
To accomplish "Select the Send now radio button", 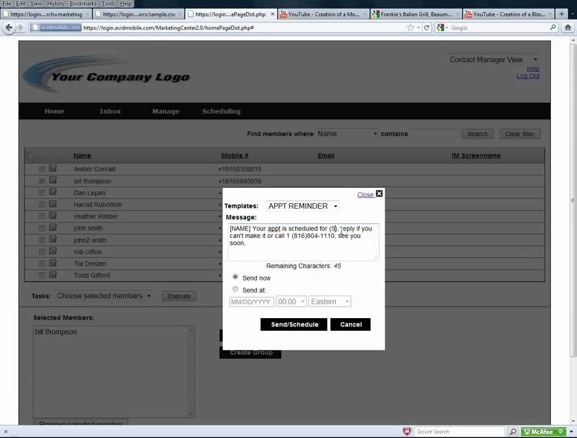I will click(235, 277).
